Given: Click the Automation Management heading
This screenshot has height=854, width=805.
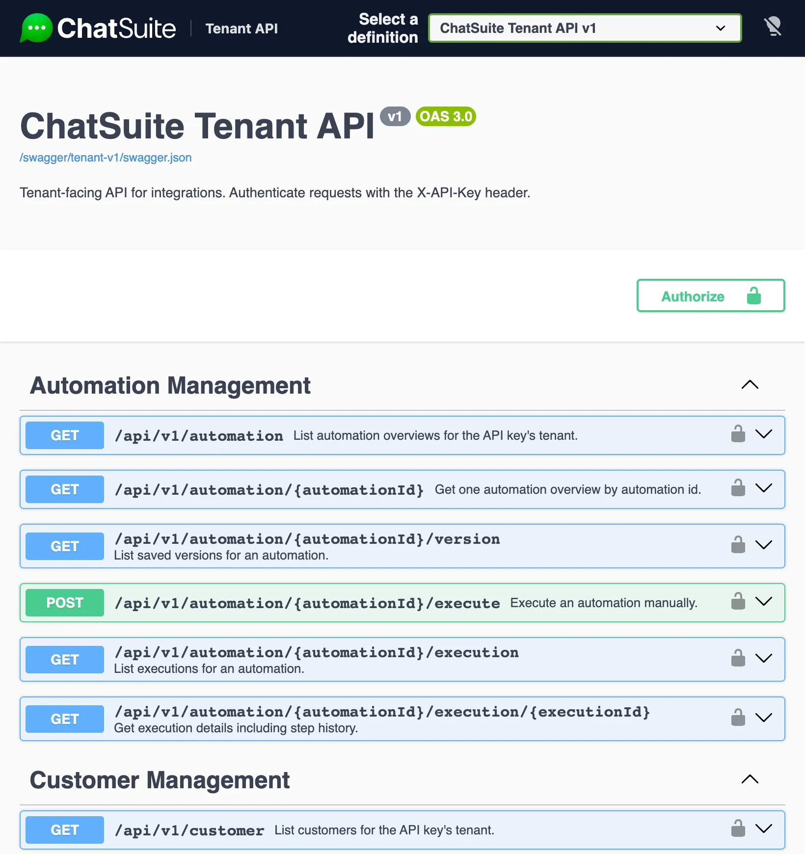Looking at the screenshot, I should (170, 386).
